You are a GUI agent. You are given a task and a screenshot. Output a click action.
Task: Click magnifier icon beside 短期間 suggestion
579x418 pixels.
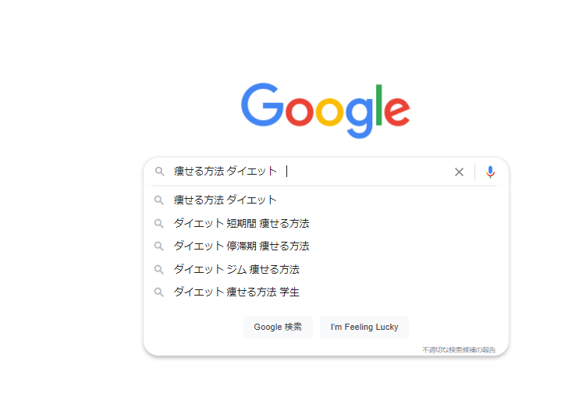tap(159, 223)
